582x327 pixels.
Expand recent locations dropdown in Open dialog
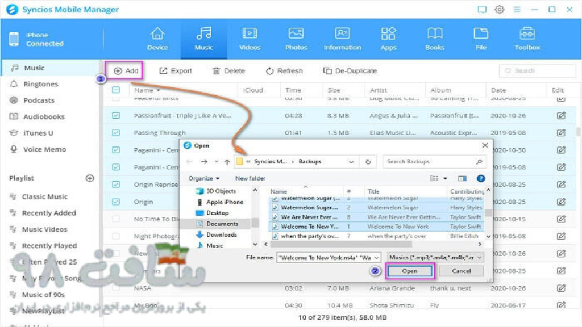coord(217,162)
